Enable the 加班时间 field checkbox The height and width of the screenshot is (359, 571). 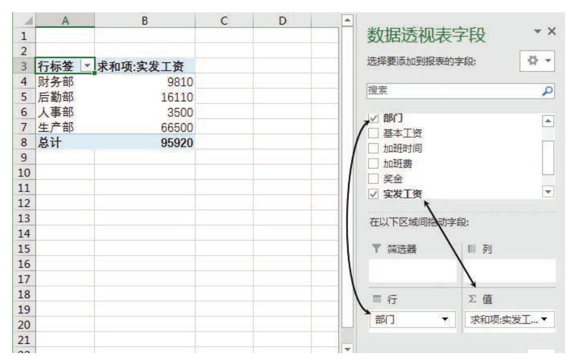374,146
